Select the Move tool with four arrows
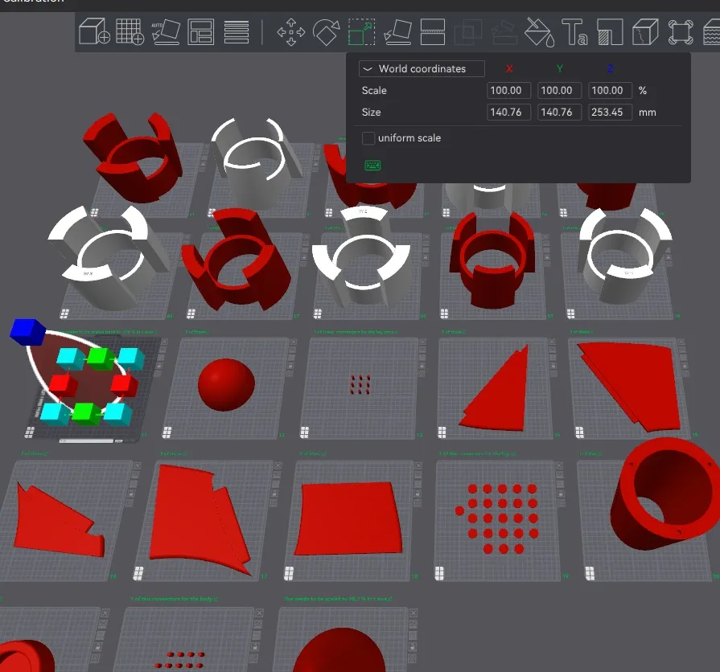Screen dimensions: 720x672 pyautogui.click(x=291, y=32)
